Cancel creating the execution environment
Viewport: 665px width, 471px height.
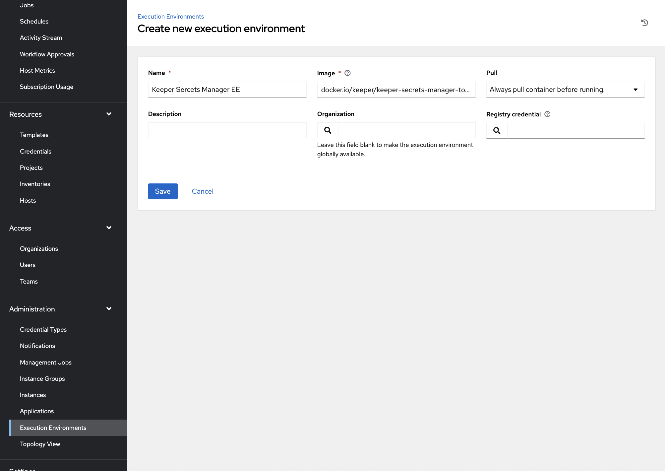coord(203,191)
